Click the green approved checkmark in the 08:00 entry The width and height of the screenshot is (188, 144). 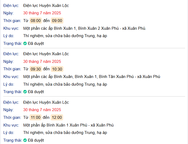coord(25,43)
